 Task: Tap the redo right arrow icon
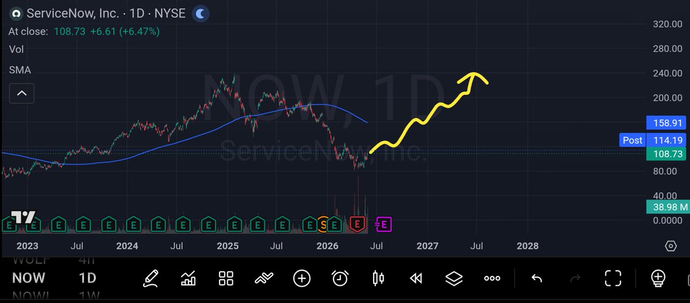click(x=574, y=278)
